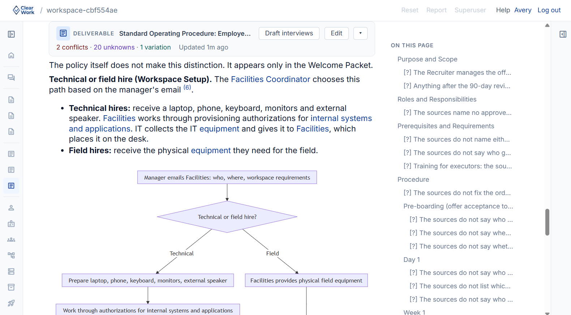Go to the Home icon in sidebar
The width and height of the screenshot is (571, 315).
click(11, 55)
